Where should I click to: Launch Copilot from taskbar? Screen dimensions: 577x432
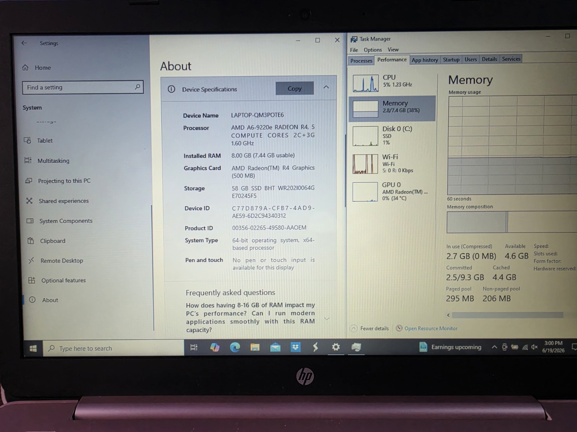(x=215, y=347)
